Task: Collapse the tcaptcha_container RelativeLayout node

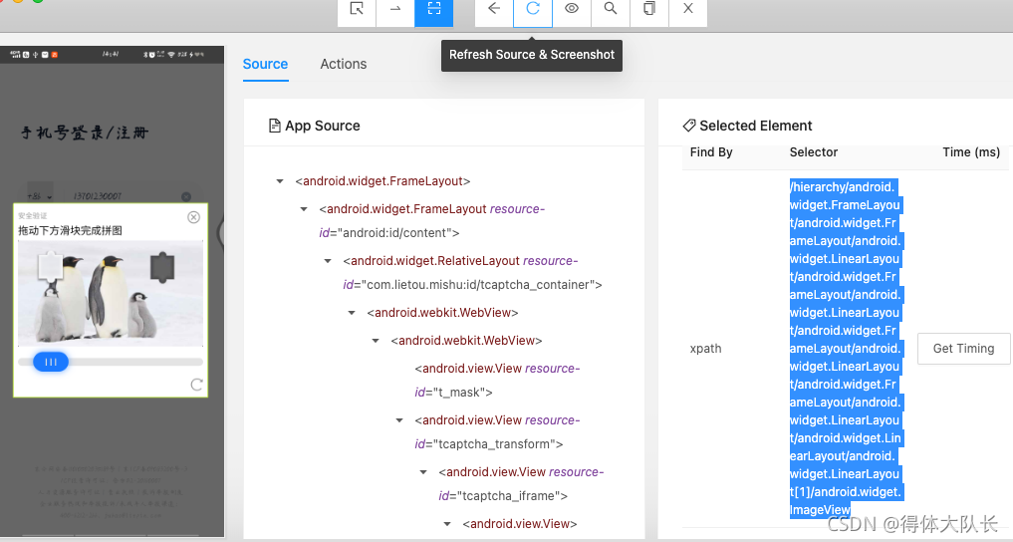Action: (328, 261)
